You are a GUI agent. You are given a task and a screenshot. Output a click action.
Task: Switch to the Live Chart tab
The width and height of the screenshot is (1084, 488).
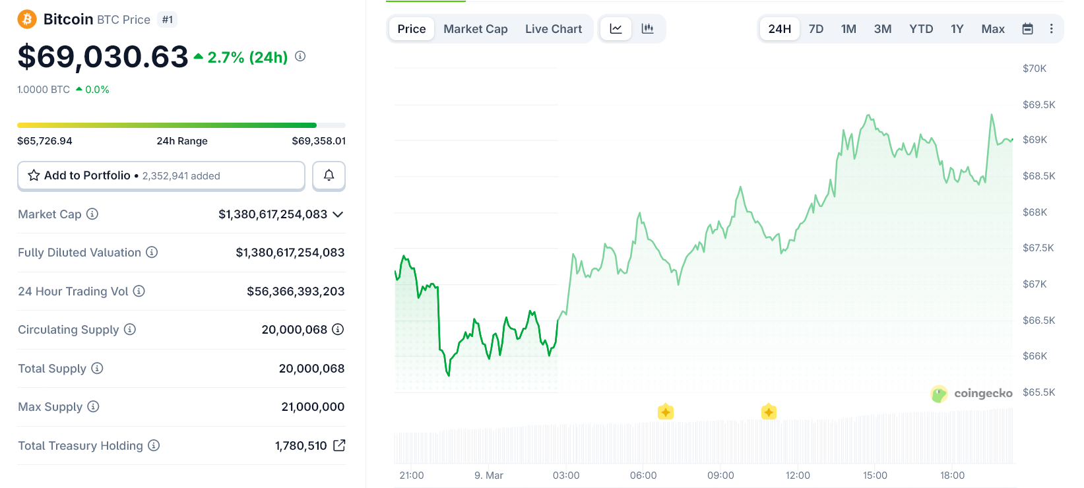(554, 29)
